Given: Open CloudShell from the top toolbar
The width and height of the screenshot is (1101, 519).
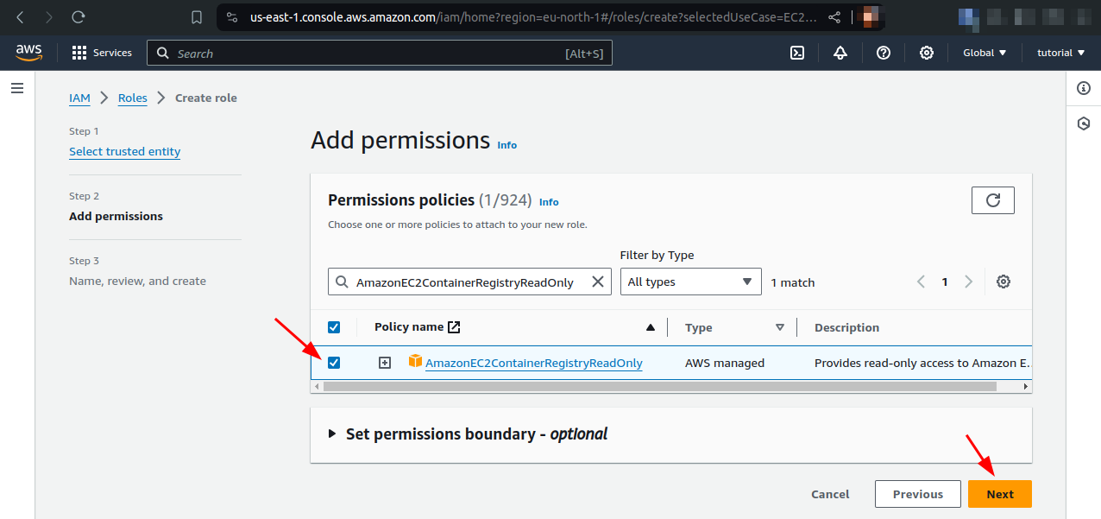Looking at the screenshot, I should pos(796,53).
